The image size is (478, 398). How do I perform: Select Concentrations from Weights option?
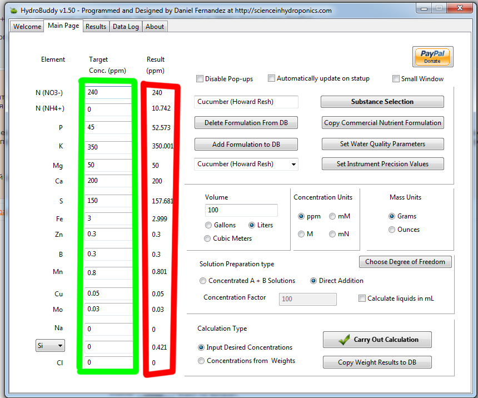(x=201, y=361)
